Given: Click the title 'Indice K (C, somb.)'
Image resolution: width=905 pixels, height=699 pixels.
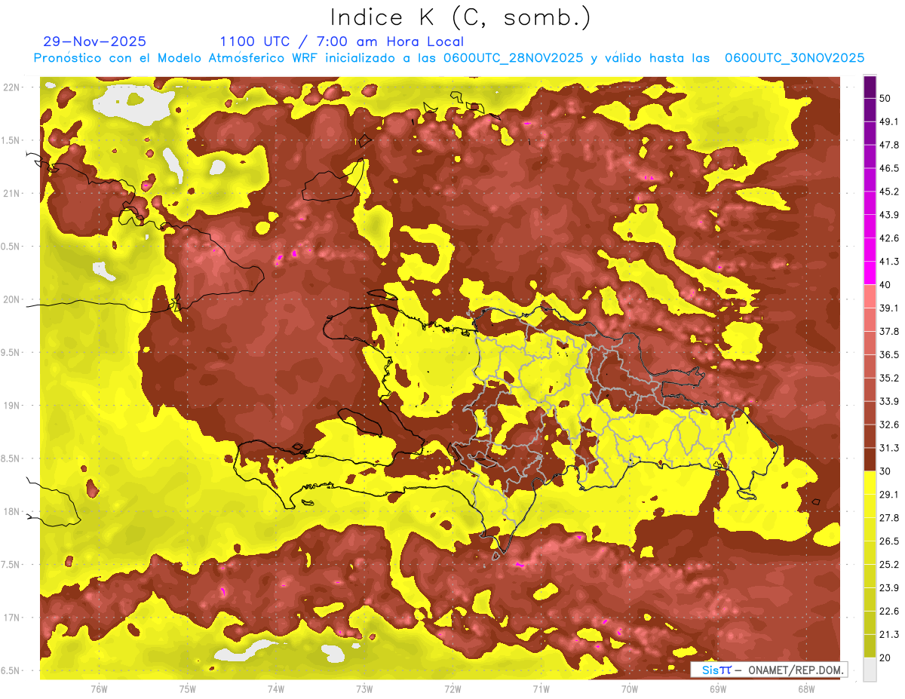Looking at the screenshot, I should click(461, 18).
